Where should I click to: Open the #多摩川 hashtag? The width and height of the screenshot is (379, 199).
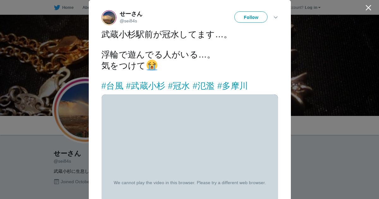click(x=232, y=86)
